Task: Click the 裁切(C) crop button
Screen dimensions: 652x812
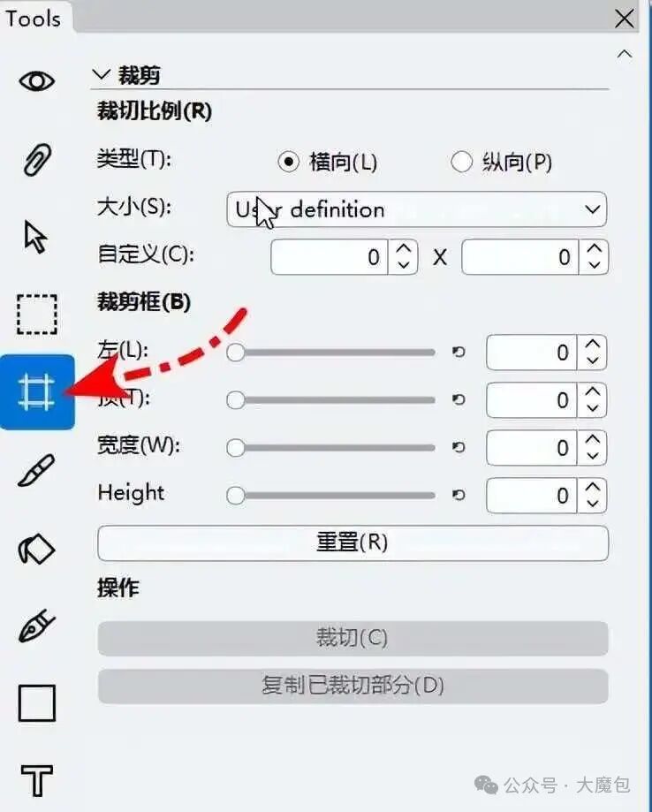Action: click(x=353, y=638)
